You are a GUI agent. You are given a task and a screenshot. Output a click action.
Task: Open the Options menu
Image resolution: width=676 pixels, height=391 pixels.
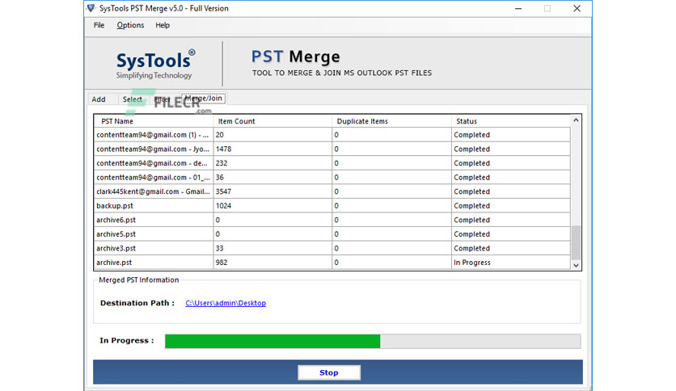pyautogui.click(x=130, y=25)
